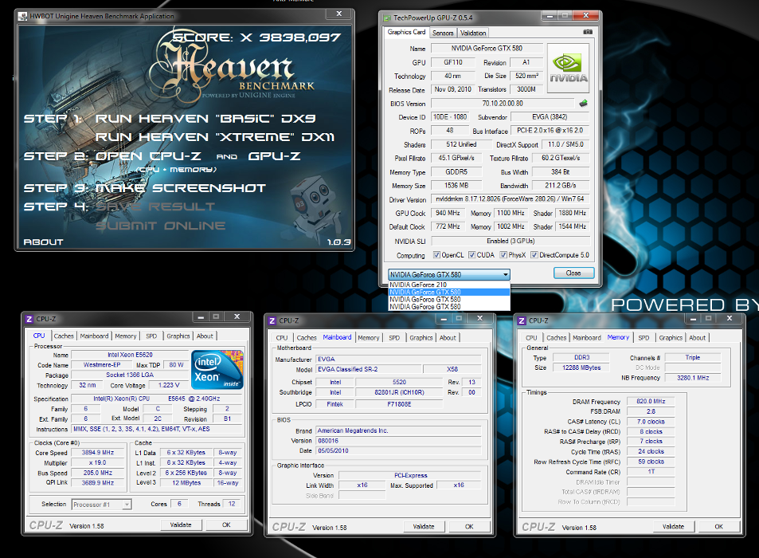Image resolution: width=759 pixels, height=558 pixels.
Task: Toggle the PhysX checkbox
Action: [x=503, y=255]
